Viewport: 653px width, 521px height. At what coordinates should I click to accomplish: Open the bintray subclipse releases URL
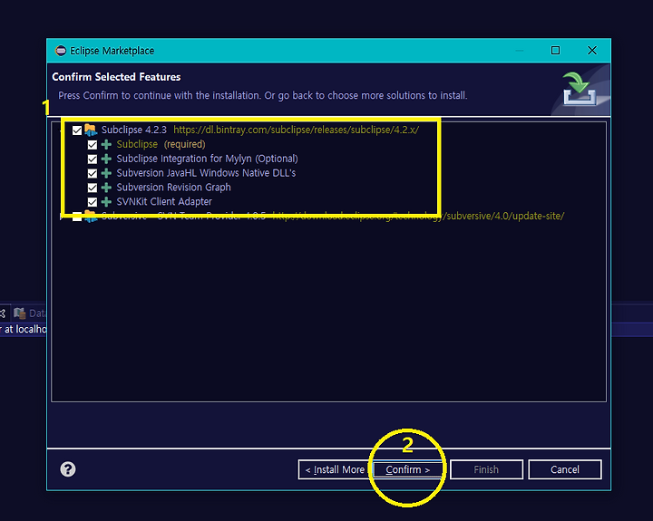pos(296,130)
